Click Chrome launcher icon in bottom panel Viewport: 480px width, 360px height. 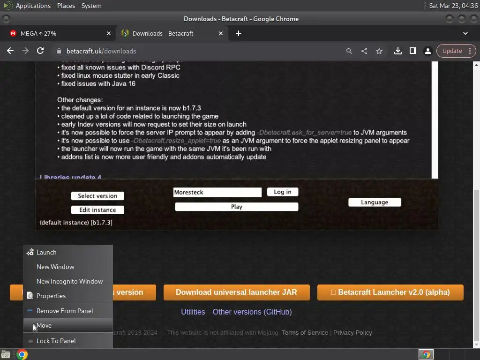tap(22, 354)
